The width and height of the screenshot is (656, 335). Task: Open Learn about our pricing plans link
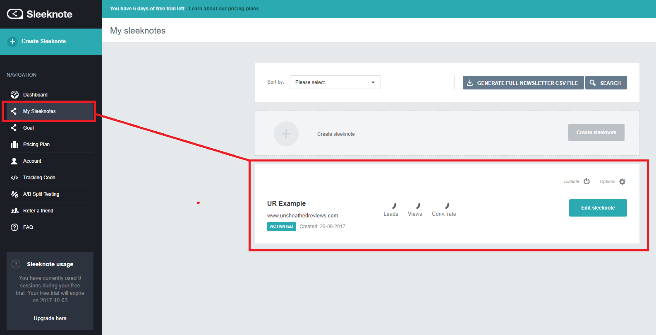[224, 9]
